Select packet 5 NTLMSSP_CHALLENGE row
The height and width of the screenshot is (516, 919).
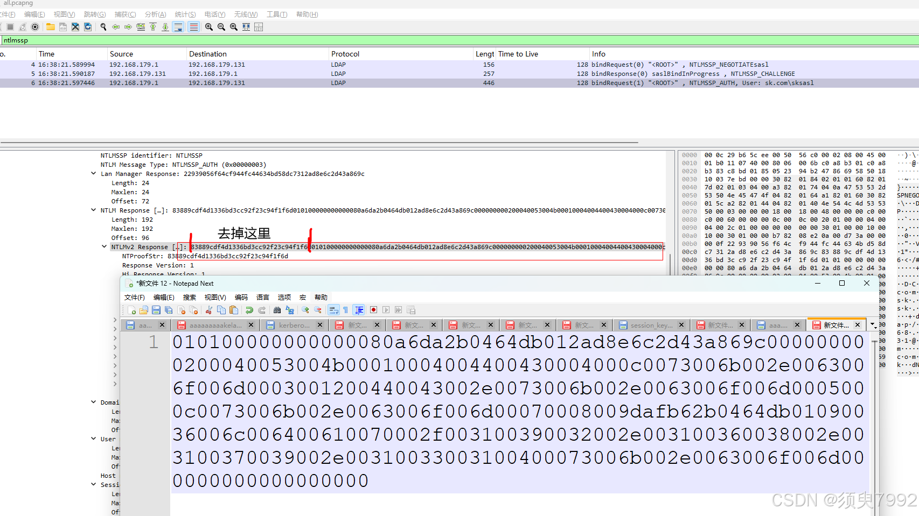point(459,74)
